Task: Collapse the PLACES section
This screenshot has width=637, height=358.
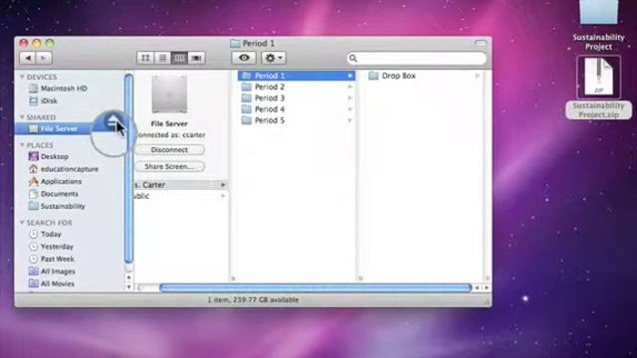Action: click(22, 145)
